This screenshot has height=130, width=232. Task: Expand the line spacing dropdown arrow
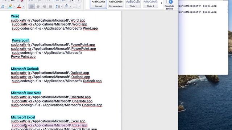(61, 6)
